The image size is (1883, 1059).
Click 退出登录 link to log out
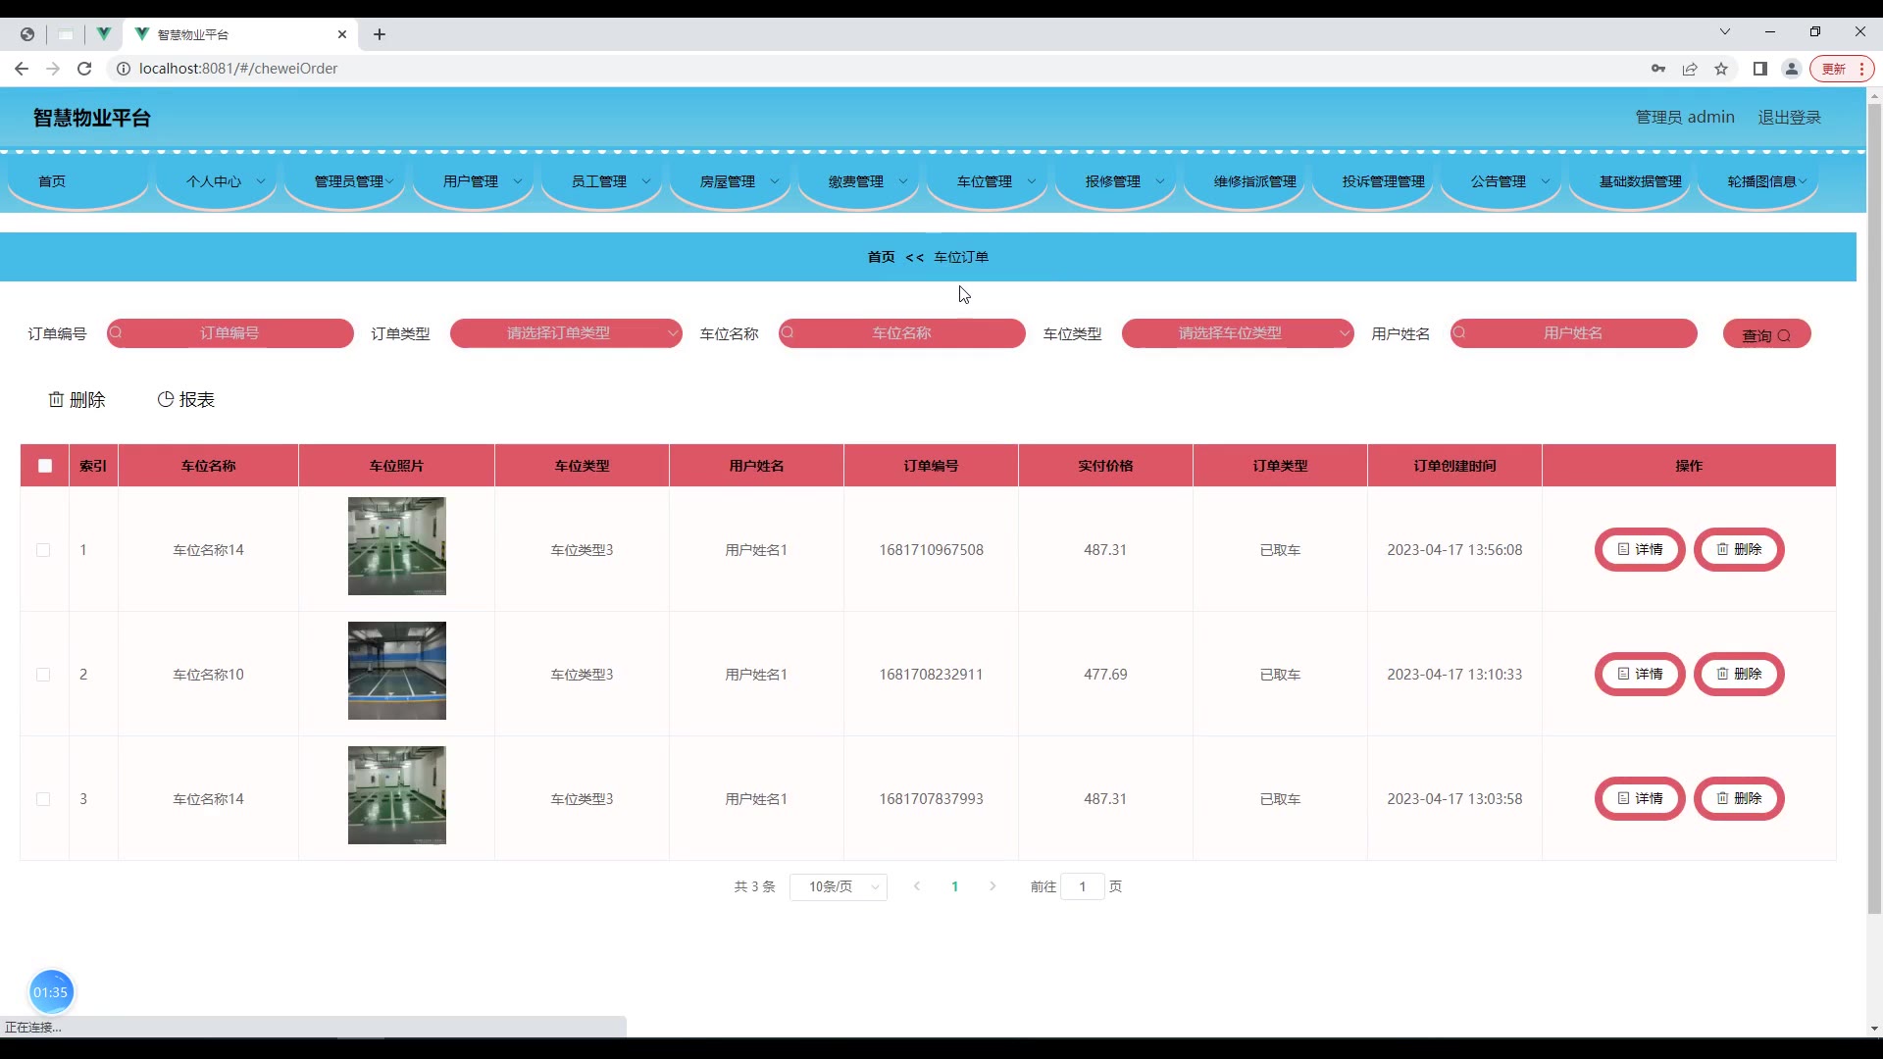click(1789, 117)
